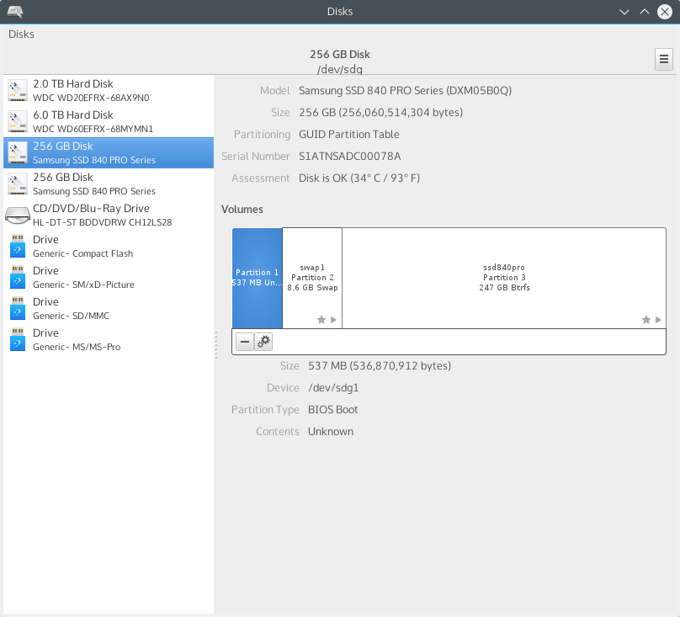This screenshot has height=617, width=680.
Task: Pick the Generic SD/MMC card reader
Action: click(x=109, y=308)
